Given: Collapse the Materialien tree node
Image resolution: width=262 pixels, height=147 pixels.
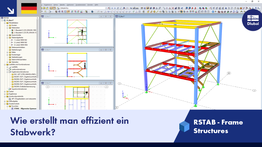Looking at the screenshot, I should 7,28.
